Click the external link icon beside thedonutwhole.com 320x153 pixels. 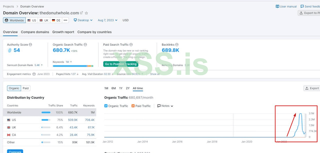coord(81,13)
